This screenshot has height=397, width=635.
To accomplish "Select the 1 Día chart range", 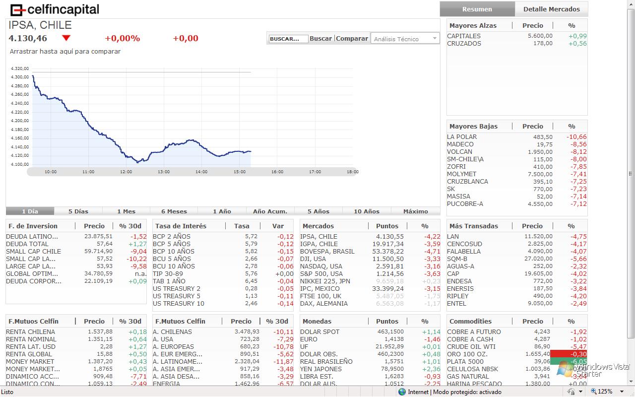I will point(30,211).
